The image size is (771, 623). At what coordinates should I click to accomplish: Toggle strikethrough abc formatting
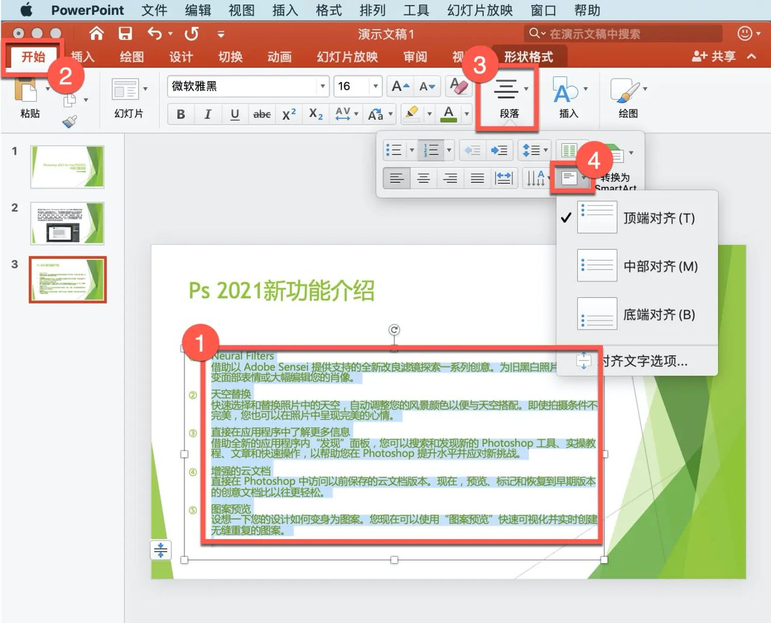[x=261, y=114]
